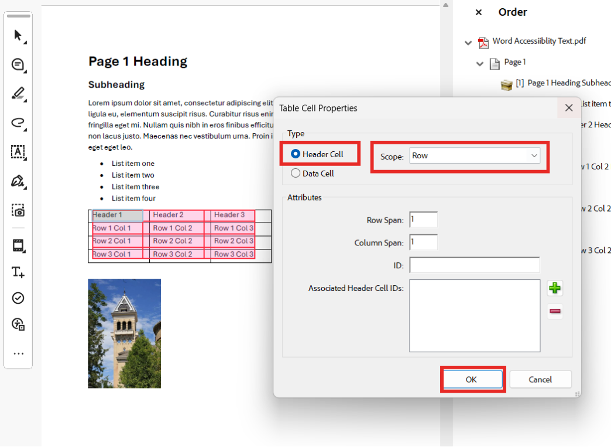Close the Table Cell Properties dialog
This screenshot has height=447, width=611.
[569, 108]
